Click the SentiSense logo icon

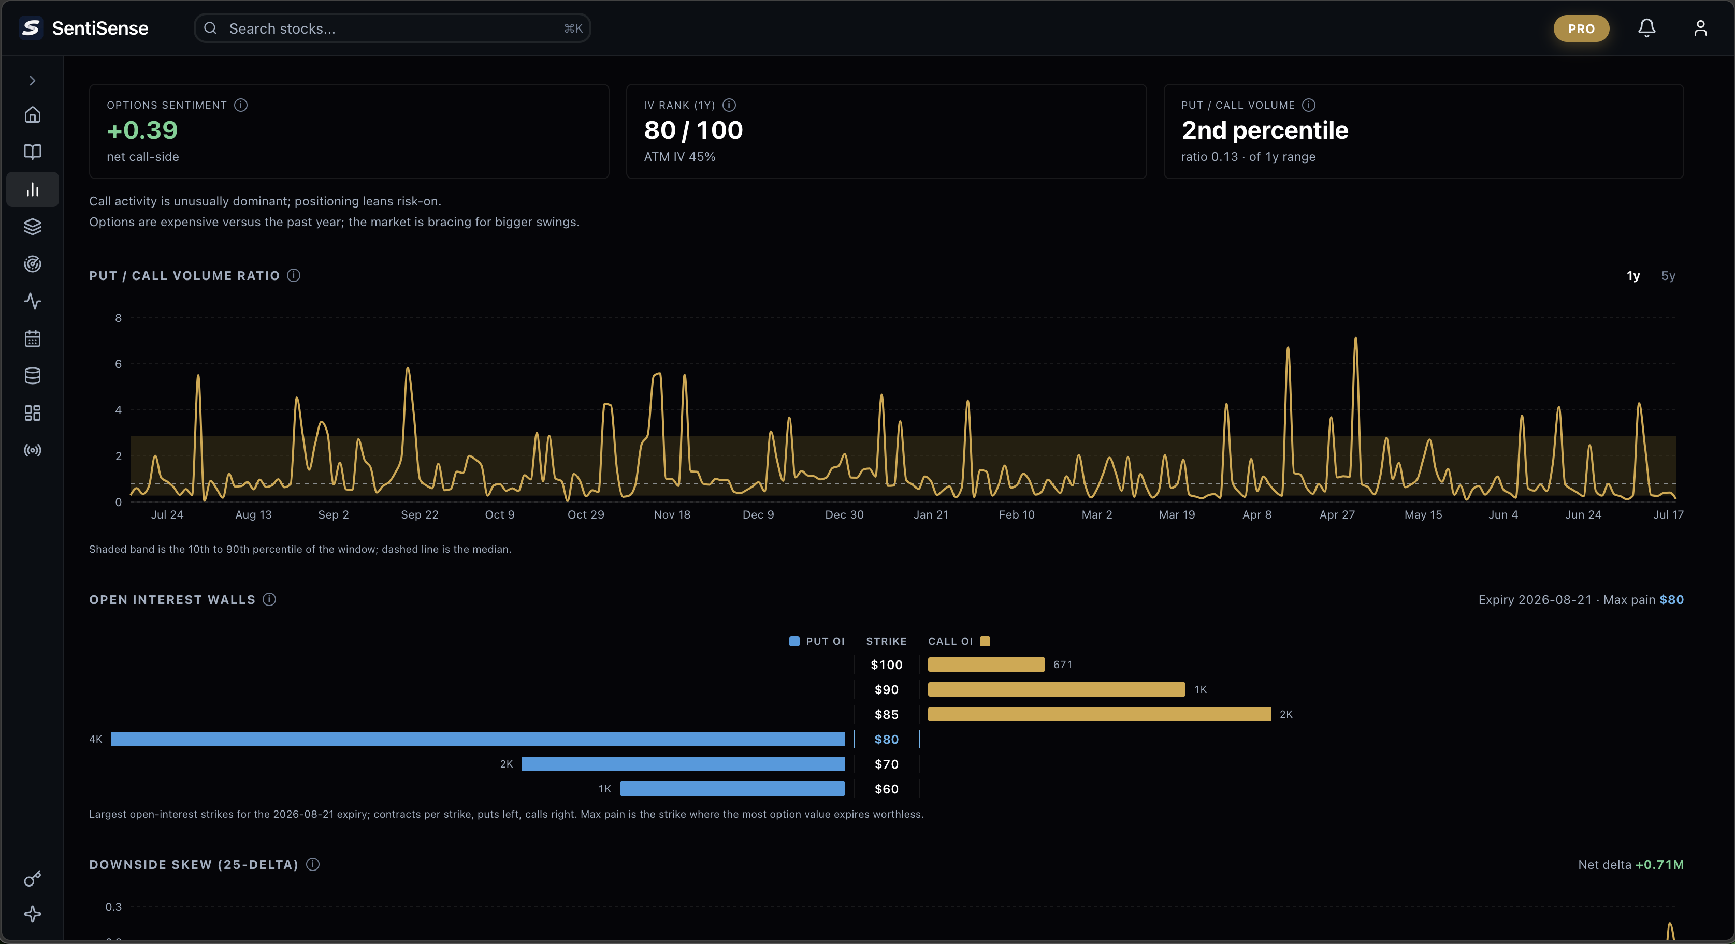pos(31,28)
